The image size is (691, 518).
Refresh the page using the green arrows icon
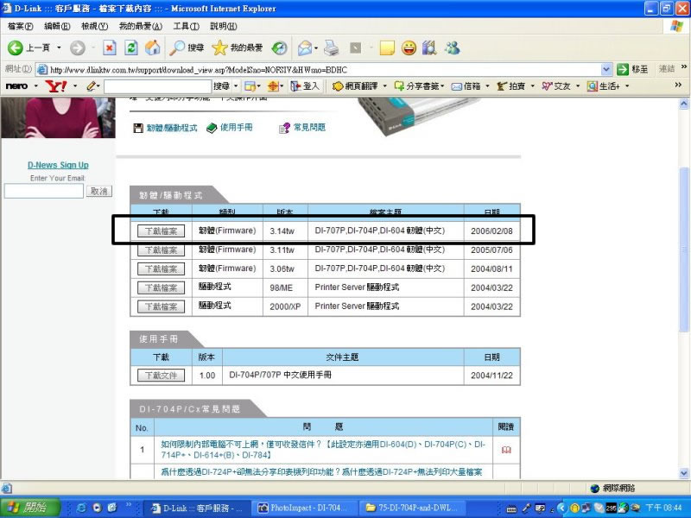click(131, 47)
